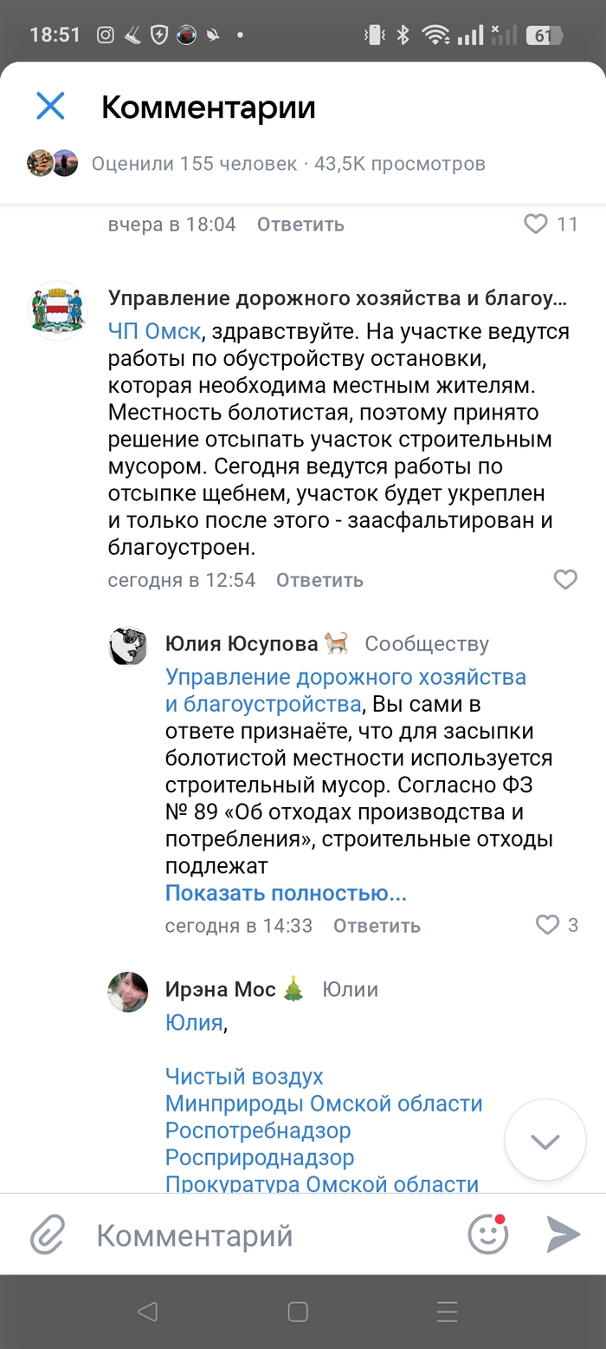
Task: Open the emoji sticker picker
Action: coord(487,1235)
